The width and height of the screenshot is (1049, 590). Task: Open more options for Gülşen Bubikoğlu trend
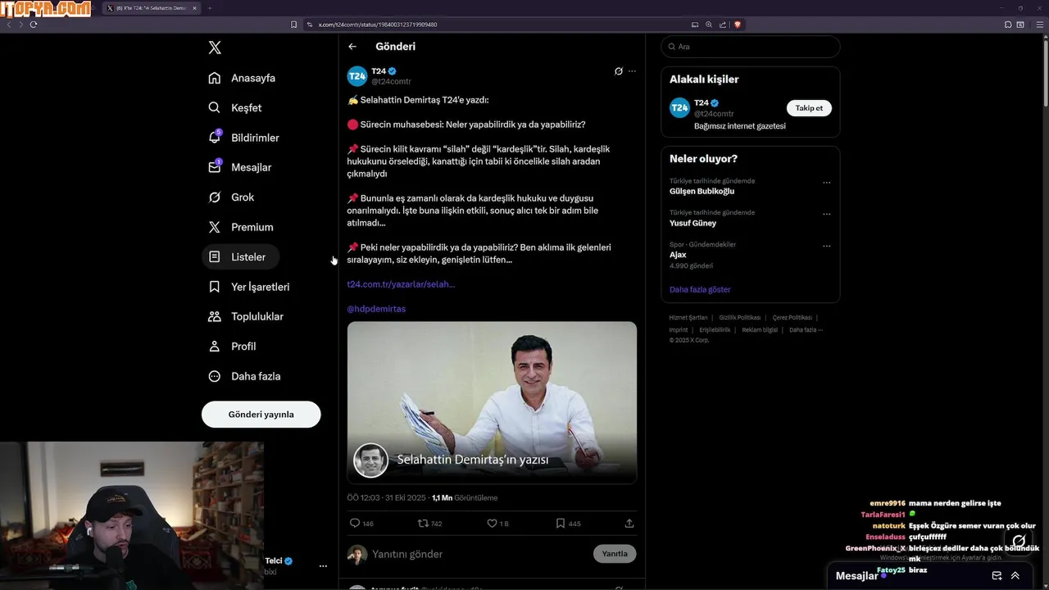826,183
